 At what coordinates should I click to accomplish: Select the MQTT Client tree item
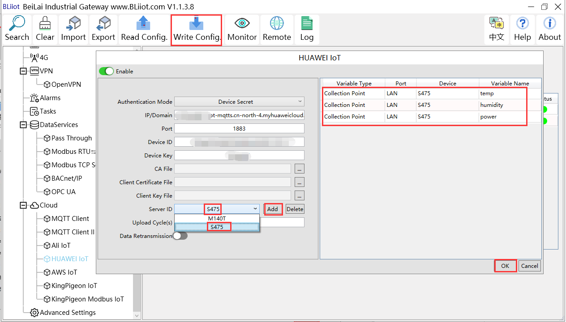coord(66,219)
